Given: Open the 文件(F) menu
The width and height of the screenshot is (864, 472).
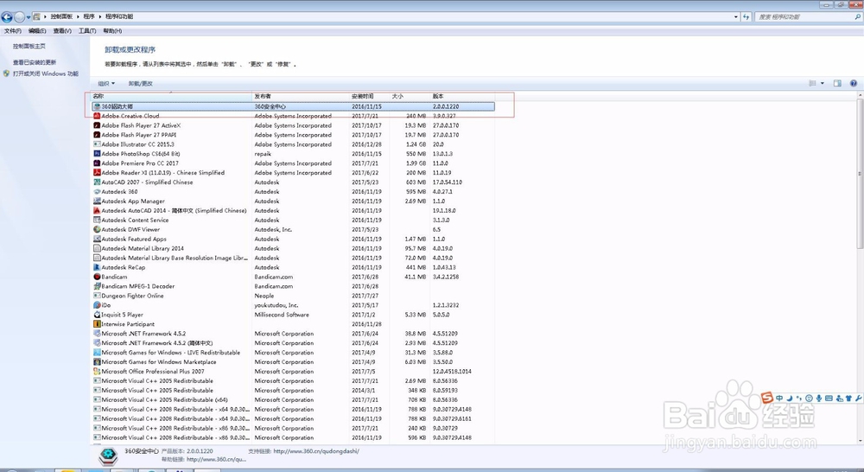Looking at the screenshot, I should tap(13, 31).
